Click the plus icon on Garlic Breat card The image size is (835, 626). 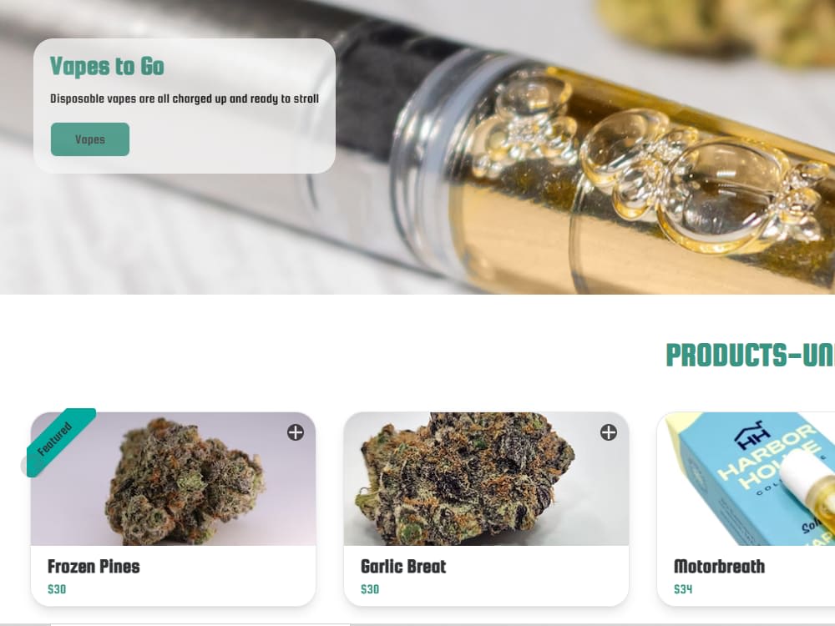[609, 432]
